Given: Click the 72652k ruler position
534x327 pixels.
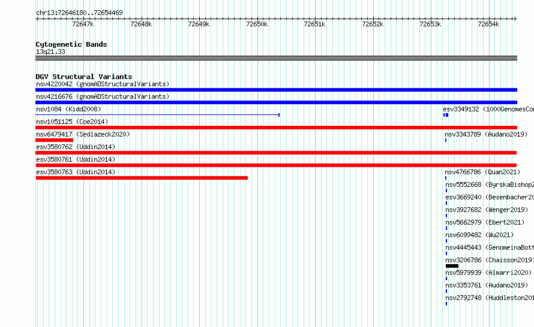Looking at the screenshot, I should (373, 24).
